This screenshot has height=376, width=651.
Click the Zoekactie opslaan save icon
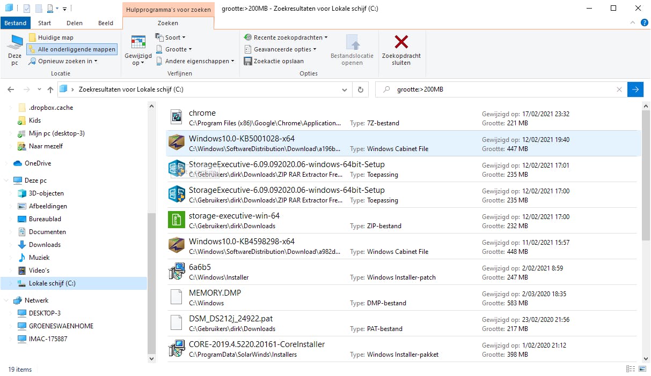pos(248,61)
